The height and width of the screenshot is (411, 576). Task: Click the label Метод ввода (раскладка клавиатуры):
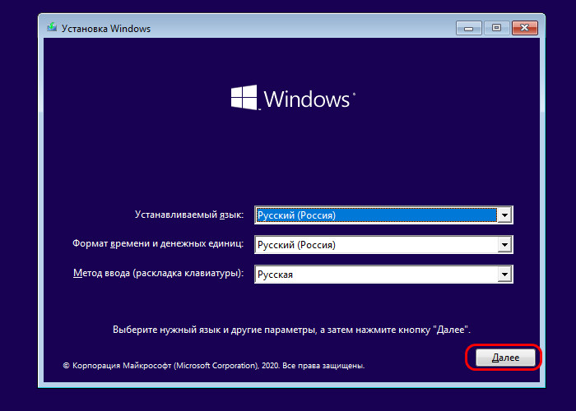pos(158,274)
